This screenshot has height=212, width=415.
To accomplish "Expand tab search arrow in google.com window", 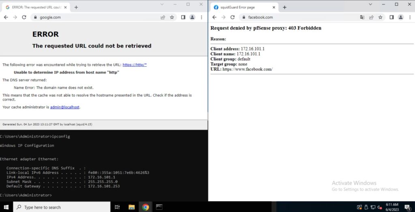I will 162,4.
